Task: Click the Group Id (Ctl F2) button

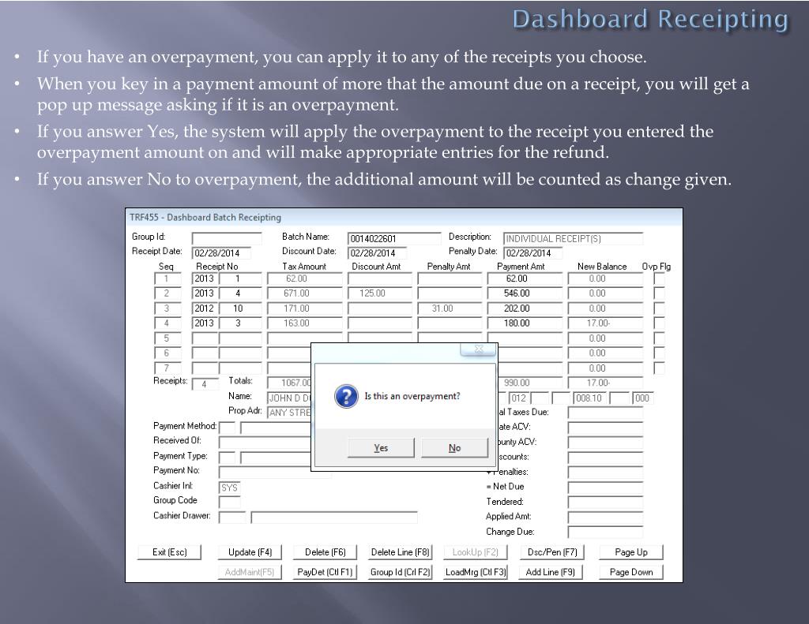Action: (x=400, y=572)
